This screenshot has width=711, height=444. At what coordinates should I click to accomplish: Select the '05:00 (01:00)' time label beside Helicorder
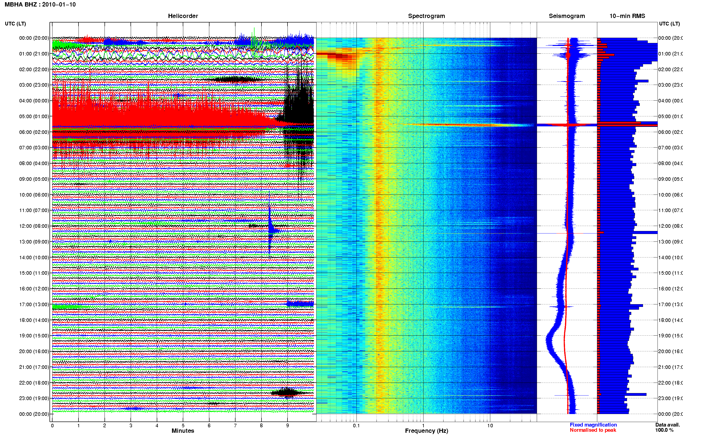click(x=34, y=116)
